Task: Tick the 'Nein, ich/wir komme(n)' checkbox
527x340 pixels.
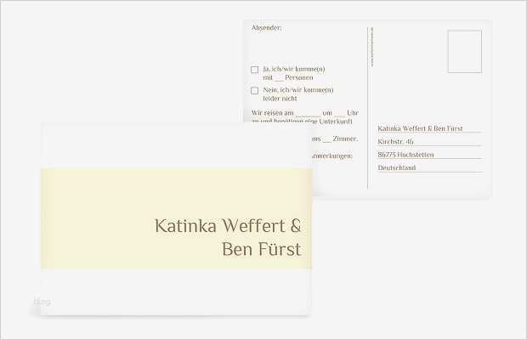Action: (x=255, y=90)
